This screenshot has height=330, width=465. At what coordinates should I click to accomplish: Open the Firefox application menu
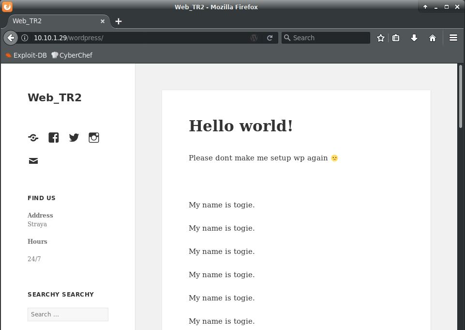[453, 37]
